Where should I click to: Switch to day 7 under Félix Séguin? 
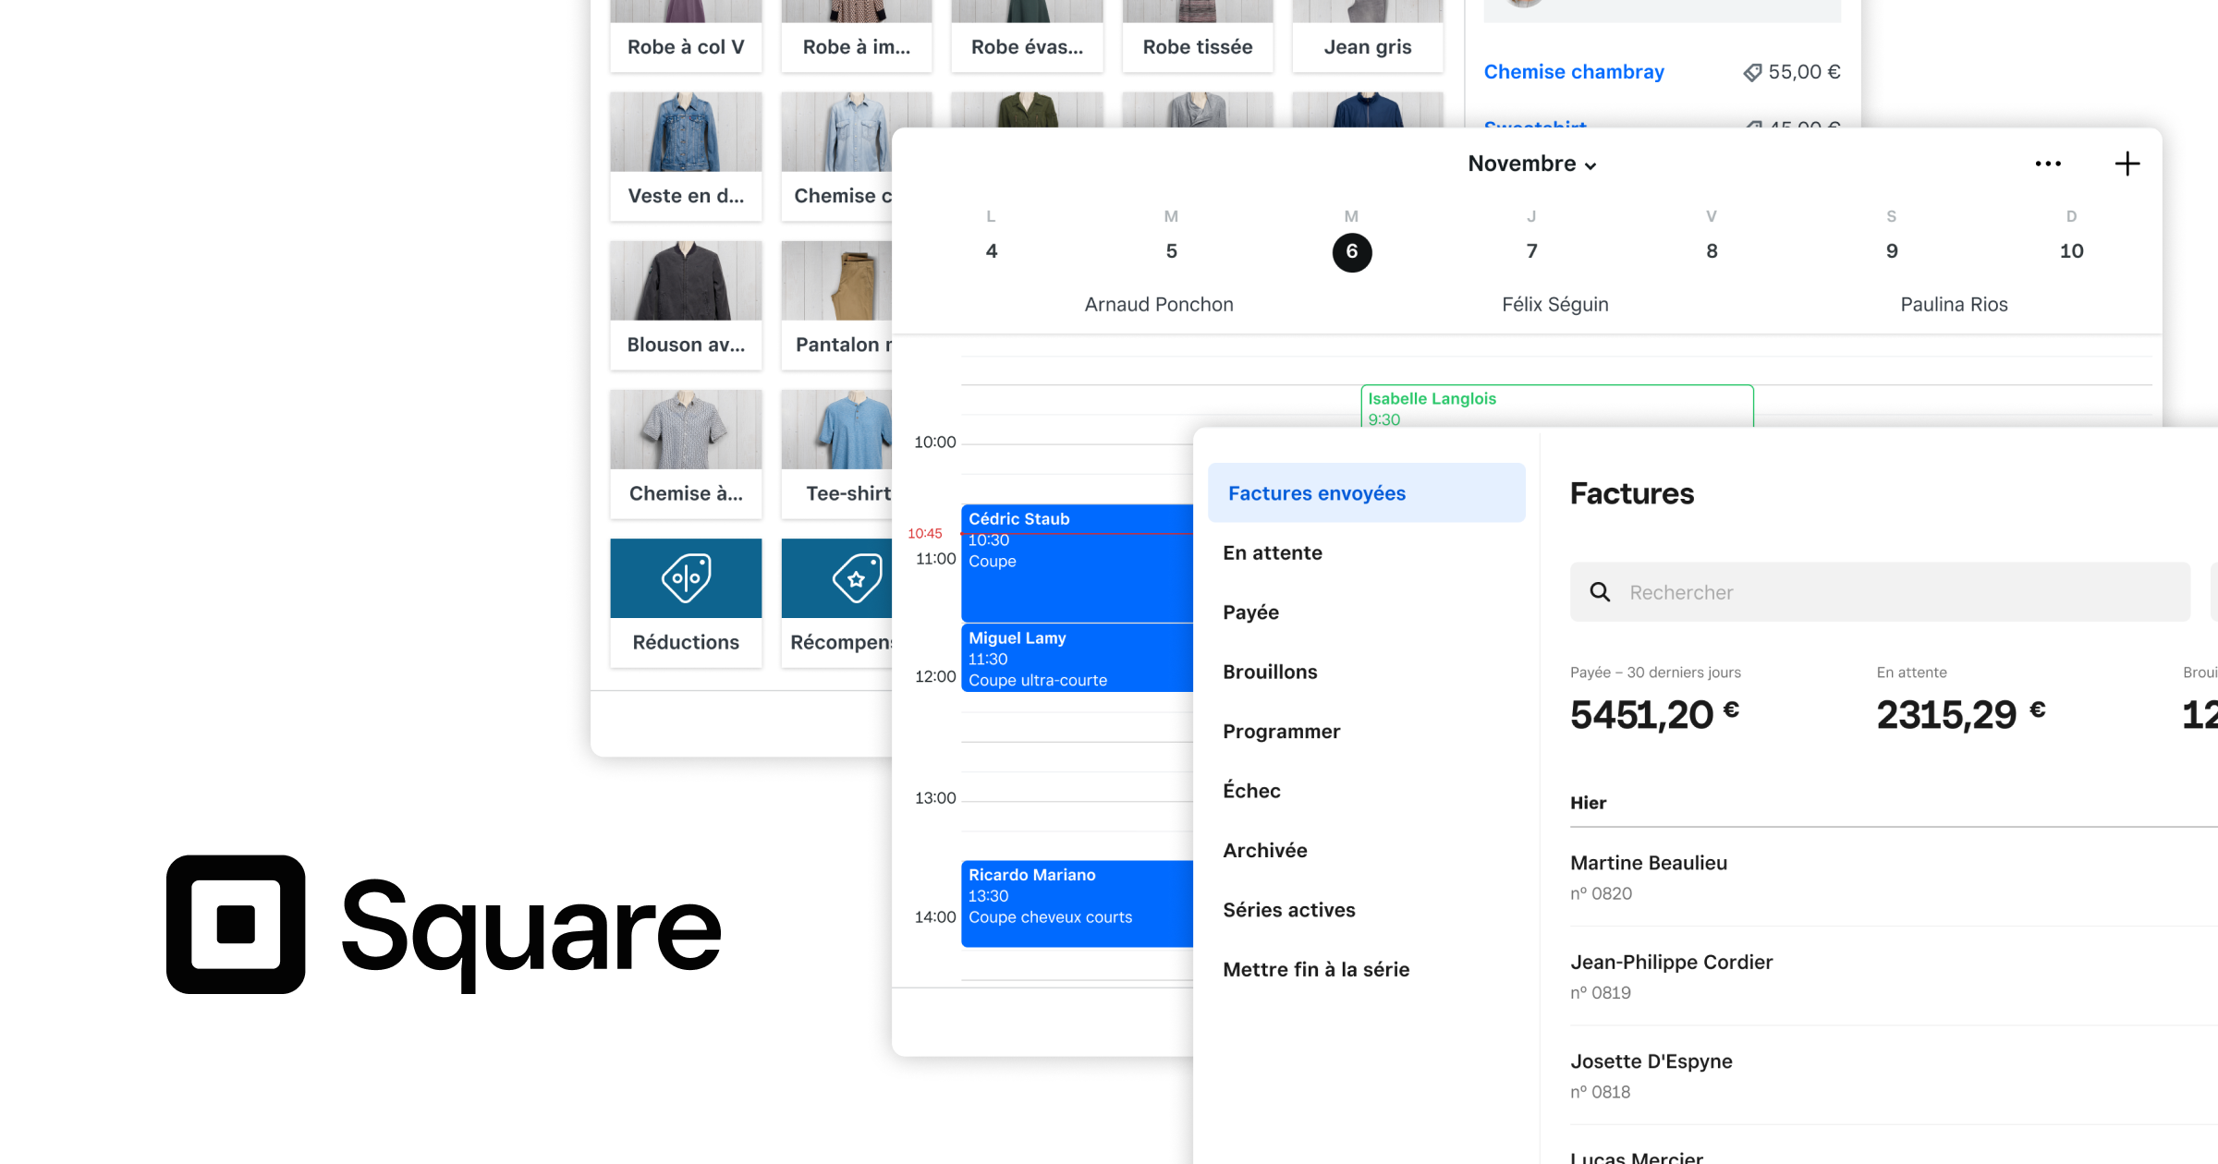click(x=1531, y=250)
